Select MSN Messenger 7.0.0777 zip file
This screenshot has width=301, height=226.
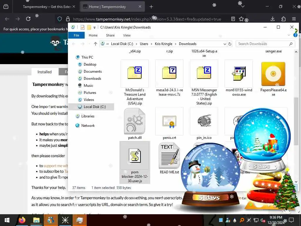click(x=204, y=83)
